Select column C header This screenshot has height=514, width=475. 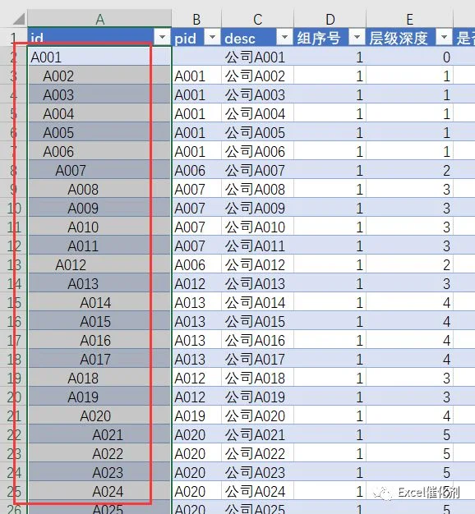(257, 19)
